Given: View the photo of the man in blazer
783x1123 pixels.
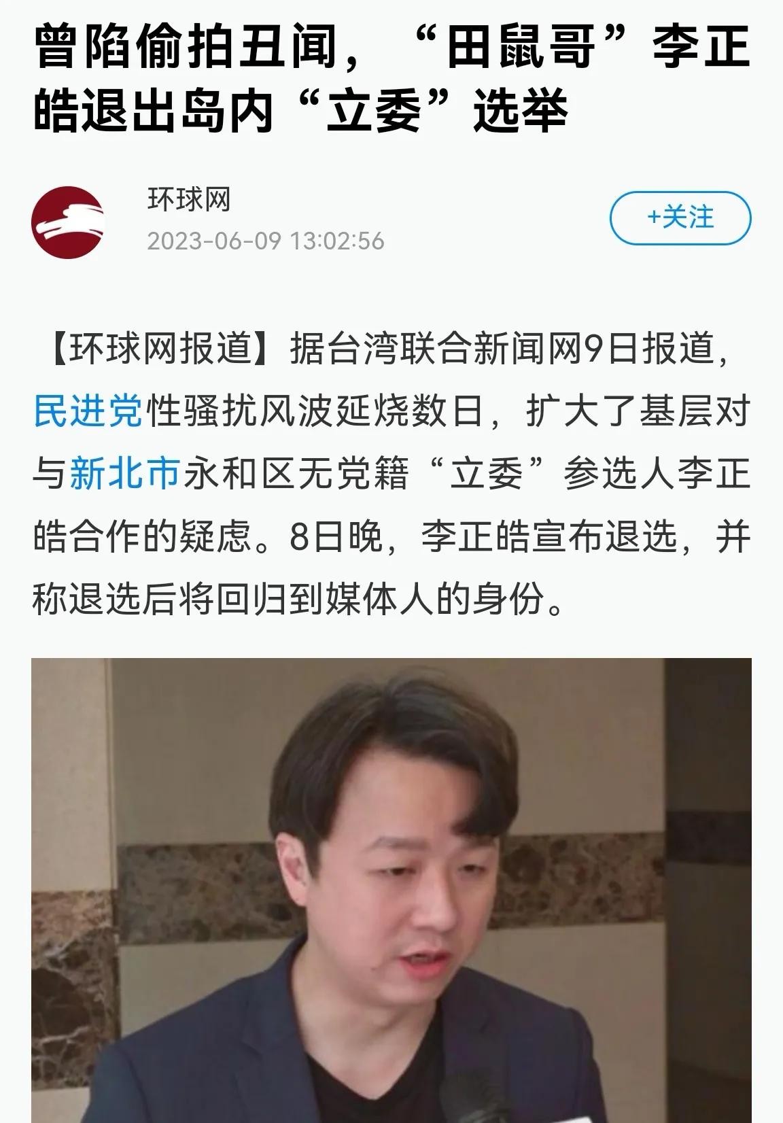Looking at the screenshot, I should (x=391, y=891).
